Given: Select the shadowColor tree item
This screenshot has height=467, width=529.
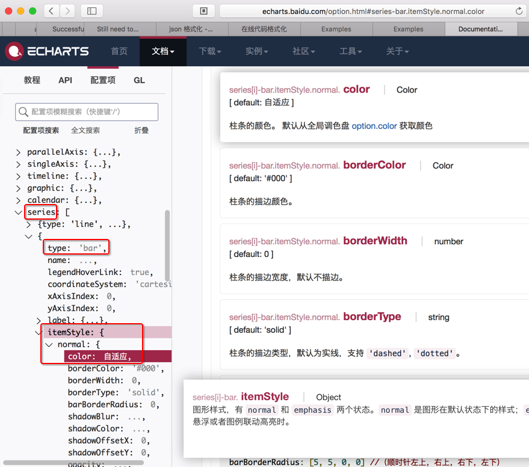Looking at the screenshot, I should click(109, 428).
